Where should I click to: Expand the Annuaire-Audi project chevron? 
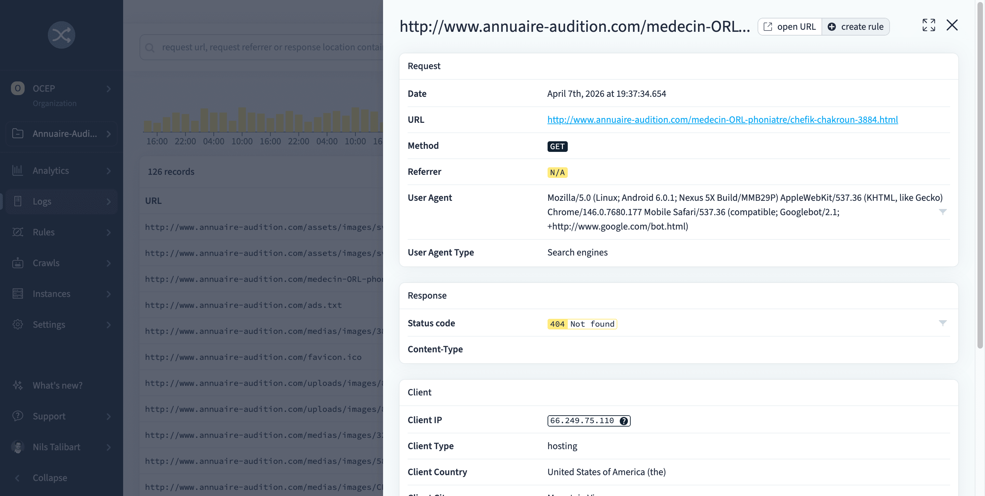[109, 134]
